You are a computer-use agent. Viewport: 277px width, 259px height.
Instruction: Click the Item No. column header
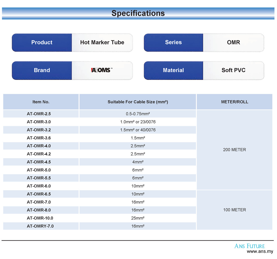[x=41, y=102]
